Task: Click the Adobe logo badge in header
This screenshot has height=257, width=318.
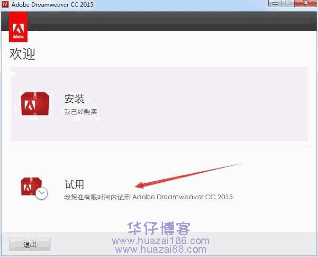Action: (18, 27)
